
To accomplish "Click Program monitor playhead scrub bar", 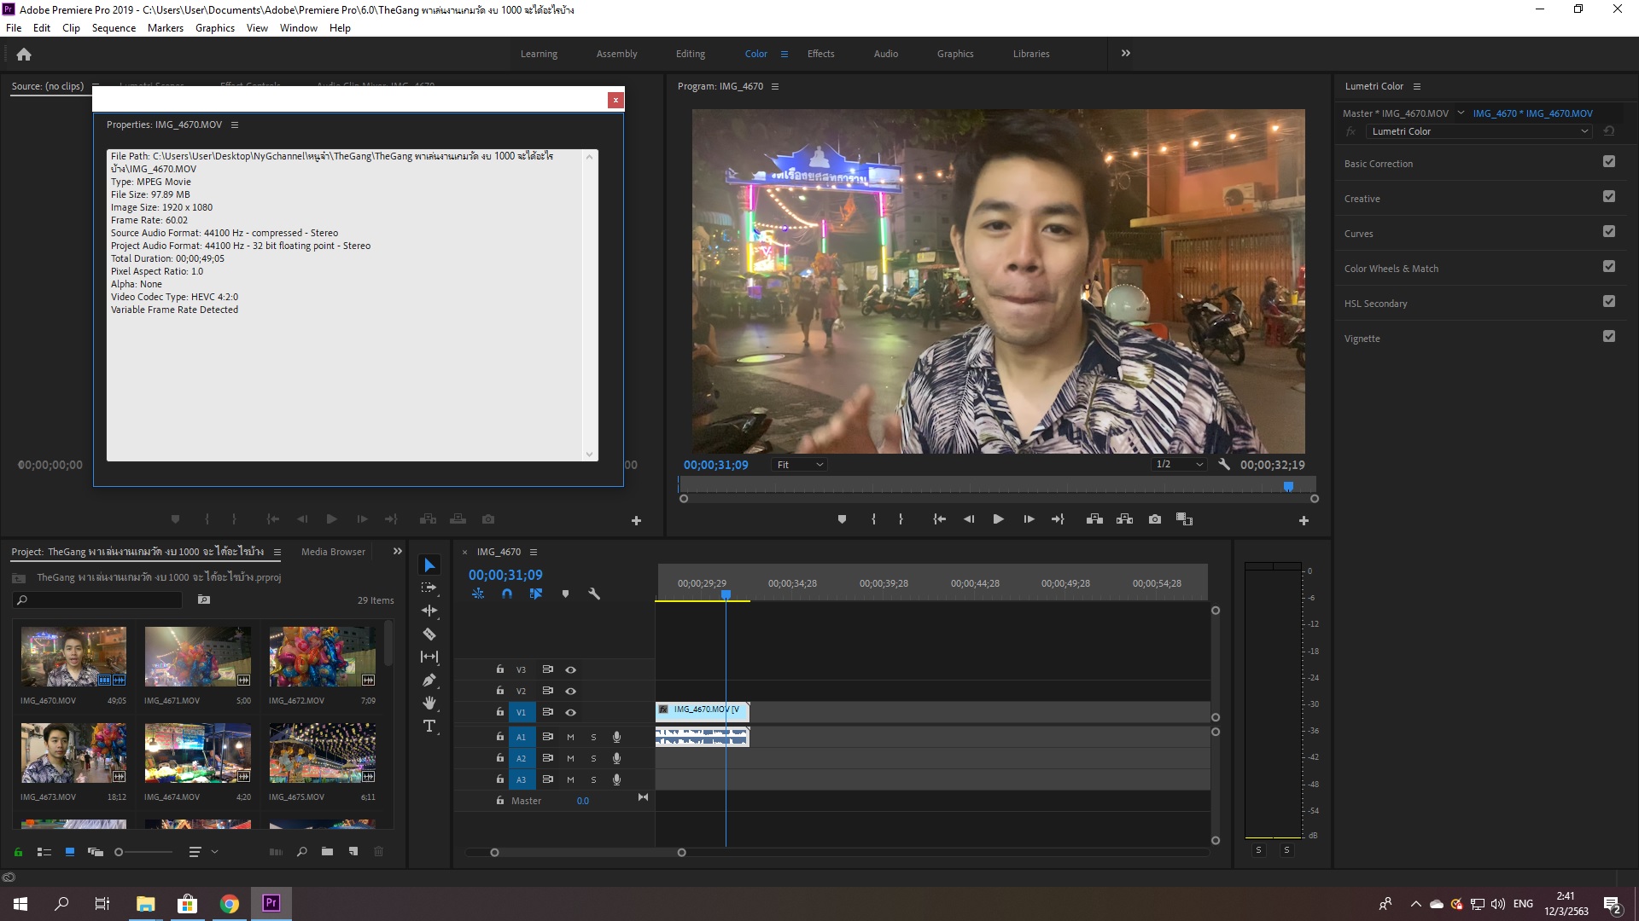I will (x=996, y=487).
